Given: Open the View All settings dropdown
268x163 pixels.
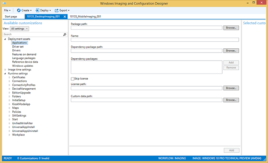Looking at the screenshot, I should click(20, 29).
